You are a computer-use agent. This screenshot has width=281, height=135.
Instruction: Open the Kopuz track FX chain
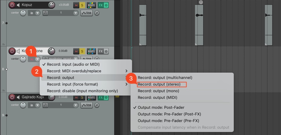point(101,5)
